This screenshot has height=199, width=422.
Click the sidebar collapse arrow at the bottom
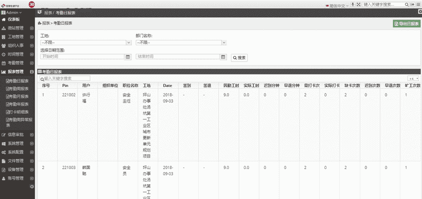click(32, 186)
